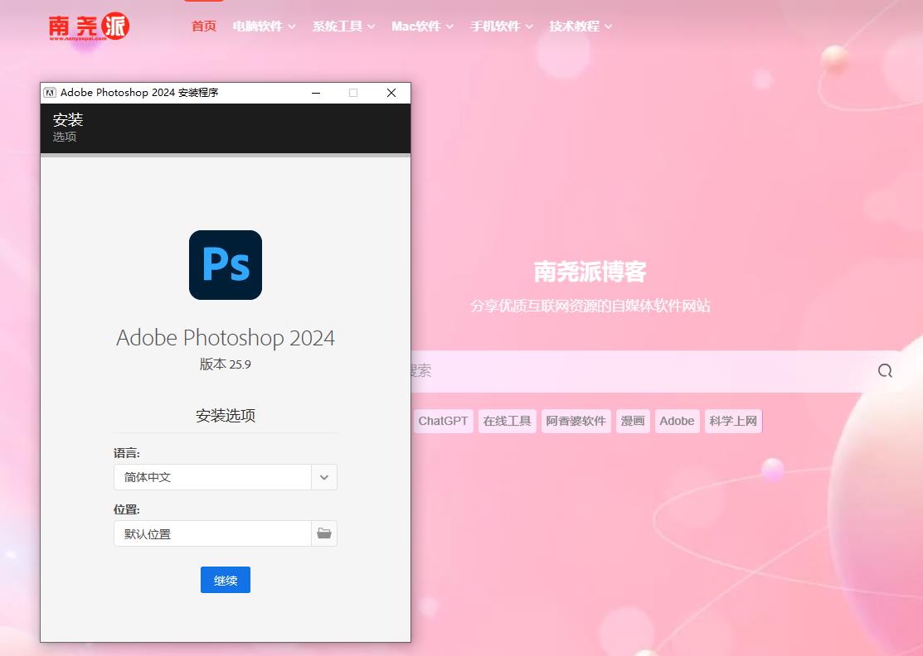Open the 简体中文 language combo box

226,477
